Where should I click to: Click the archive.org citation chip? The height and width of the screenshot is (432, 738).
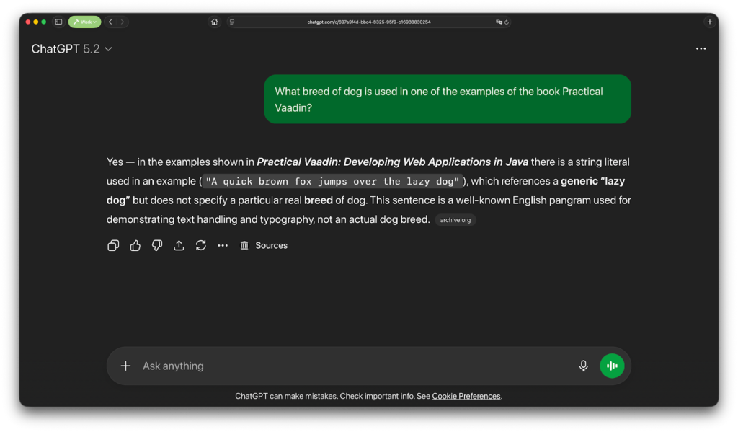tap(455, 220)
